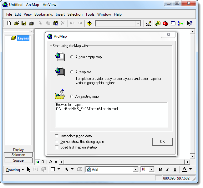
Task: Click the Print icon in toolbar
Action: pos(31,23)
